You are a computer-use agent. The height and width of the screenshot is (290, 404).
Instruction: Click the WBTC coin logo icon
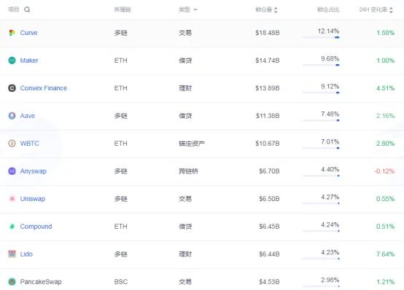[12, 144]
